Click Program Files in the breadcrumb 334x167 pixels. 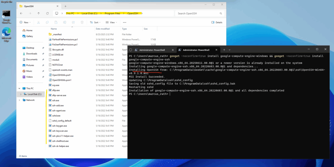tap(112, 13)
